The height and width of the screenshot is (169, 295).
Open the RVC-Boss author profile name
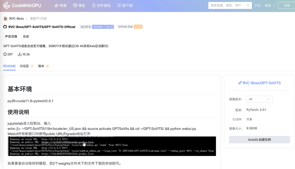[x=17, y=18]
